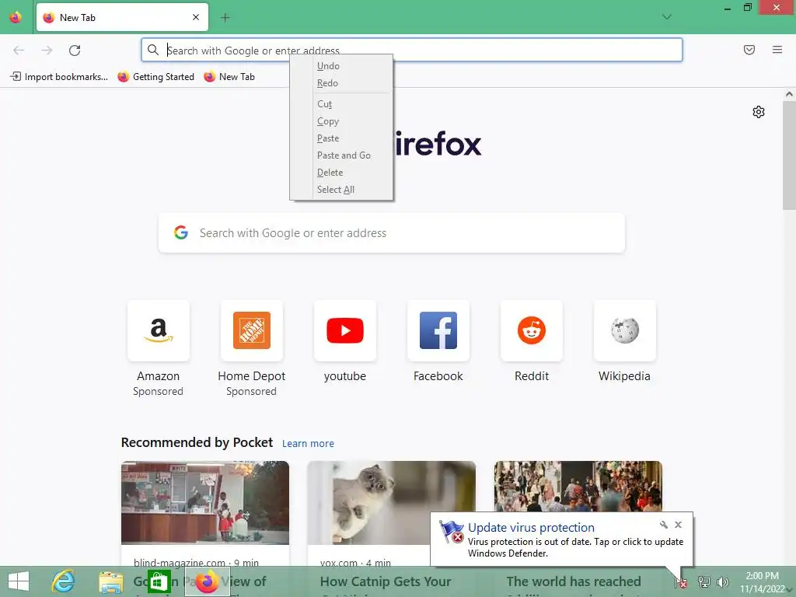Open Windows Store from taskbar
The image size is (796, 597).
[159, 581]
